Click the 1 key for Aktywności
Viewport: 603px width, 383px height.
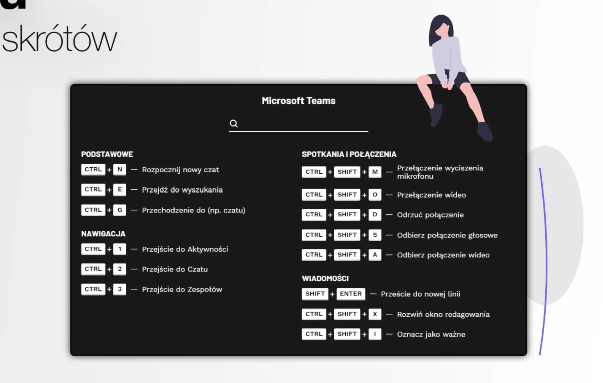coord(120,249)
